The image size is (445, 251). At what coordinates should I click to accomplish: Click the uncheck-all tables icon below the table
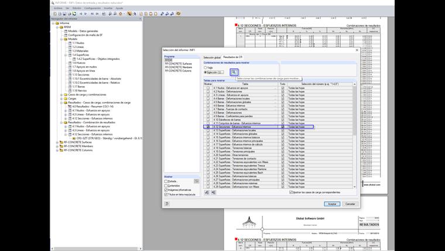click(x=213, y=192)
